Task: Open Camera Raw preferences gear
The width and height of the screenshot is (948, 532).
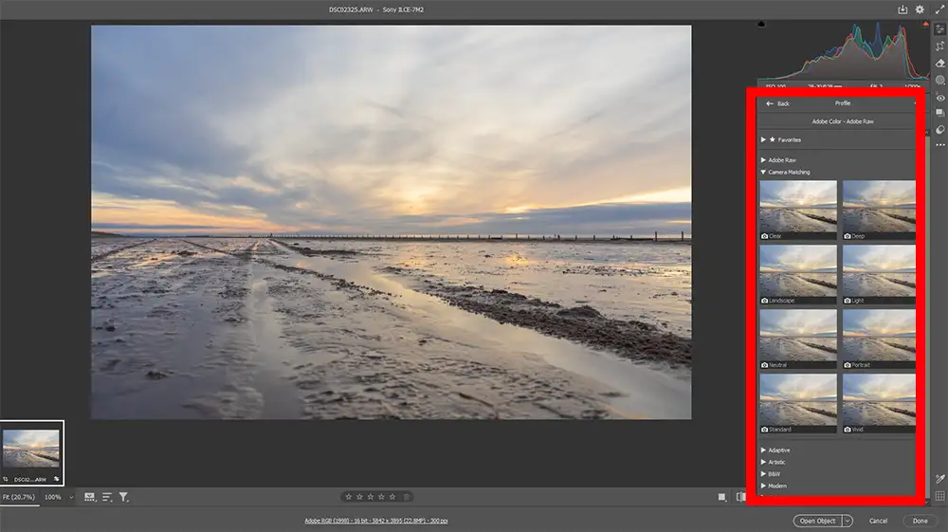Action: coord(920,9)
